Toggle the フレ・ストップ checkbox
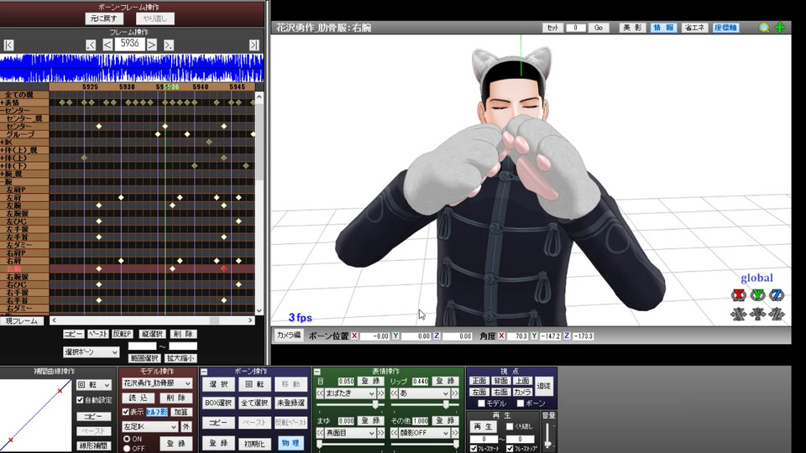The image size is (806, 453). pyautogui.click(x=510, y=448)
